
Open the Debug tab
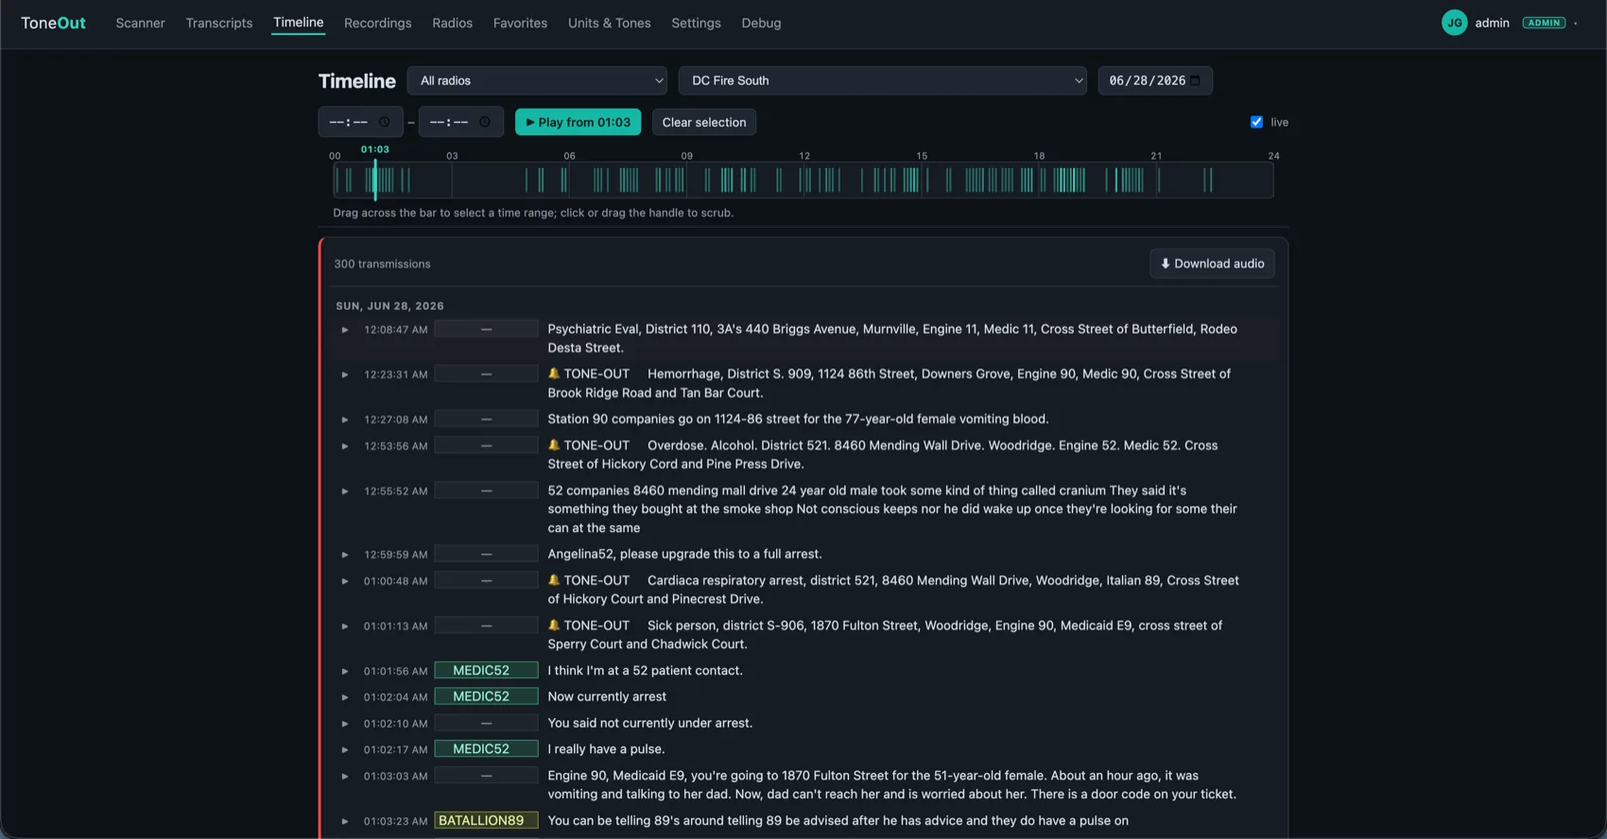tap(761, 23)
